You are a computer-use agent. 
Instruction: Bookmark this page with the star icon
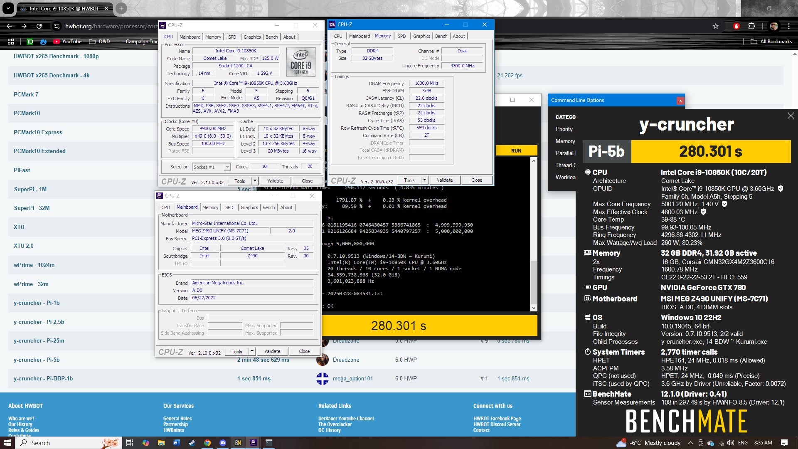(716, 26)
